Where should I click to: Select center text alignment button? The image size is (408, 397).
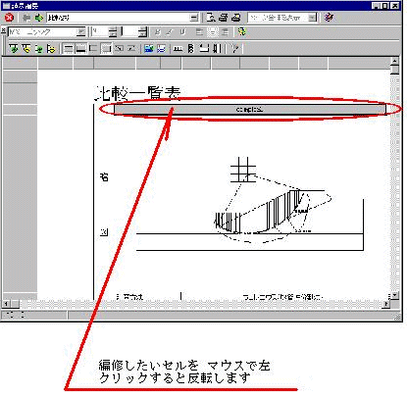[x=213, y=32]
